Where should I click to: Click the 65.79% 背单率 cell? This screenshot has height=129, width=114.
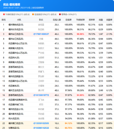[92, 104]
